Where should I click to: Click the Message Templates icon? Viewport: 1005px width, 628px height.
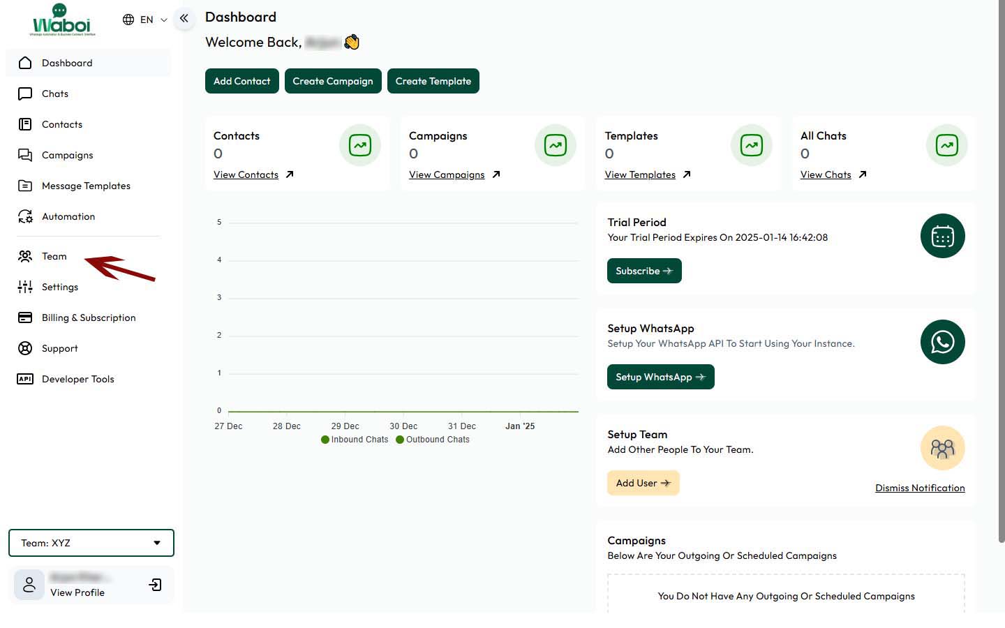25,186
